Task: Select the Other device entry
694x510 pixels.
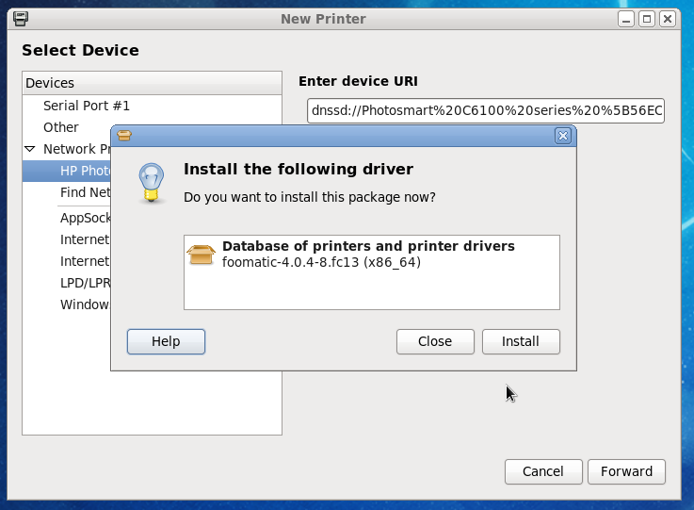Action: (61, 127)
